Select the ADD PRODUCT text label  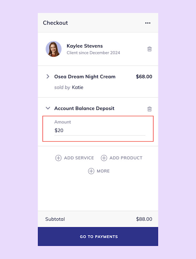(x=126, y=158)
